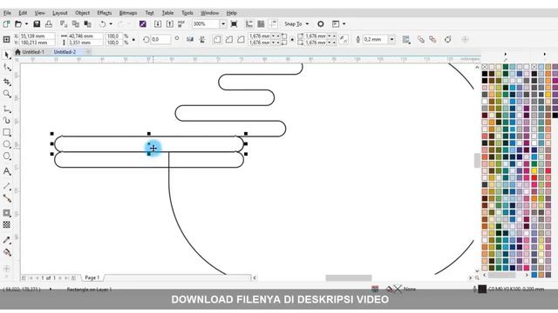
Task: Click the Print icon
Action: click(x=49, y=23)
